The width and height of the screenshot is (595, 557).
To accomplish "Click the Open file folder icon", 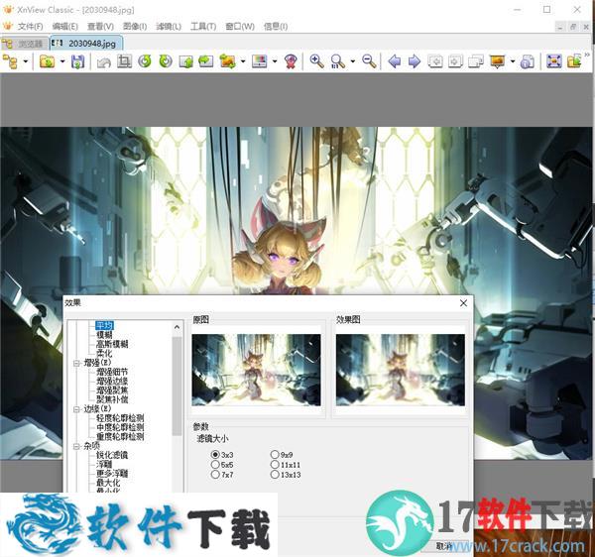I will (x=47, y=61).
